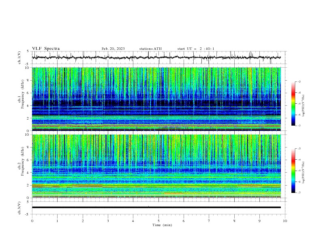Image resolution: width=321 pixels, height=248 pixels.
Task: Click the ch.1 spectrogram color scale bar
Action: [x=293, y=104]
